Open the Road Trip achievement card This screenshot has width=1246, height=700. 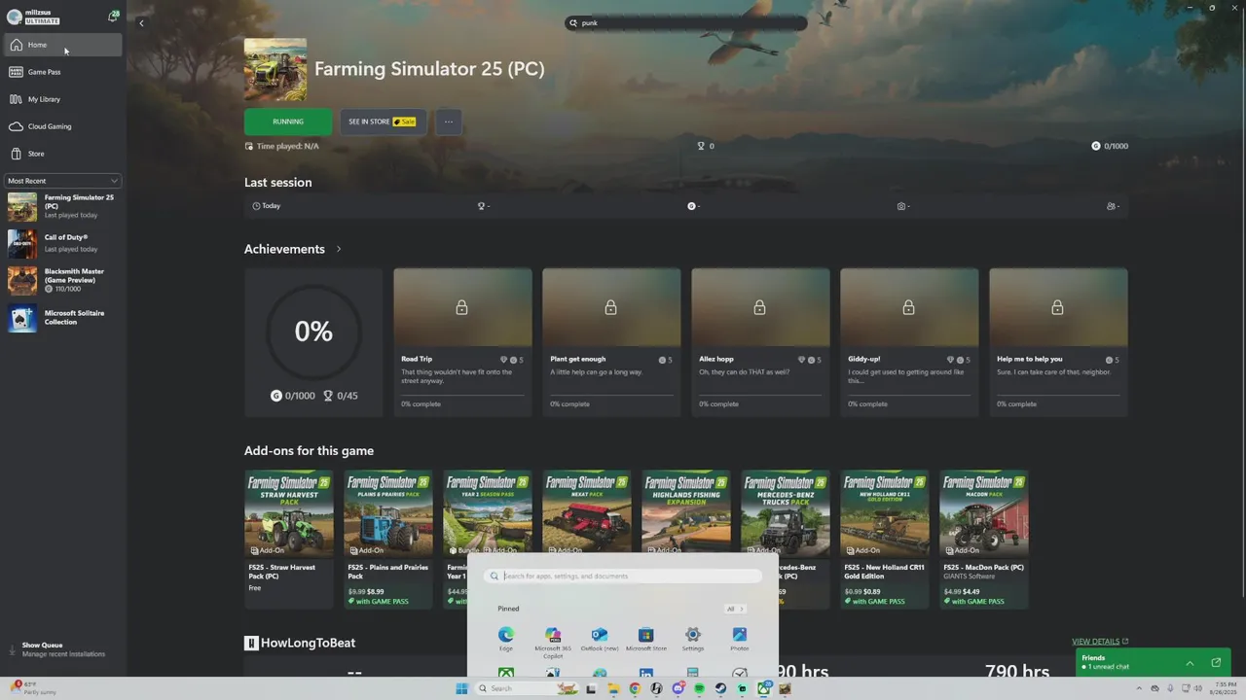462,342
